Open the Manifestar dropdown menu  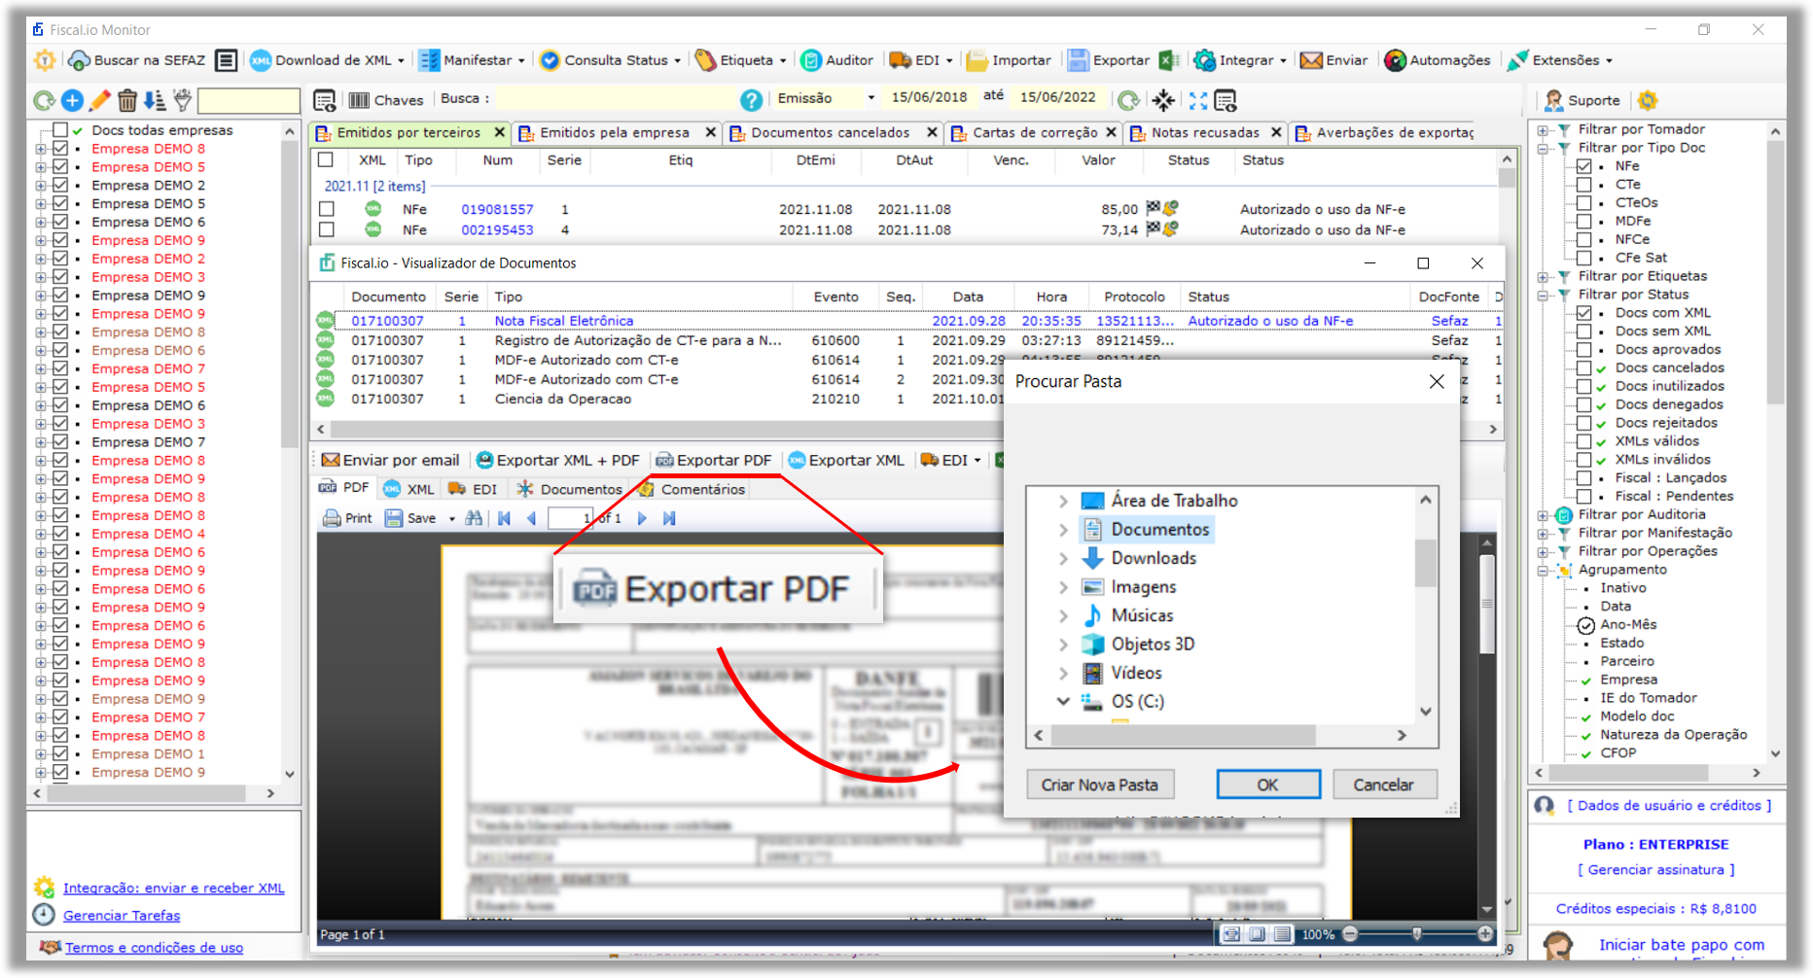pos(521,60)
